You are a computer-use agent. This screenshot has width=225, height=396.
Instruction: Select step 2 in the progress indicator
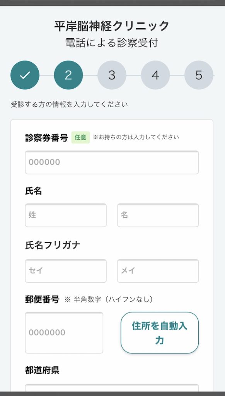68,75
